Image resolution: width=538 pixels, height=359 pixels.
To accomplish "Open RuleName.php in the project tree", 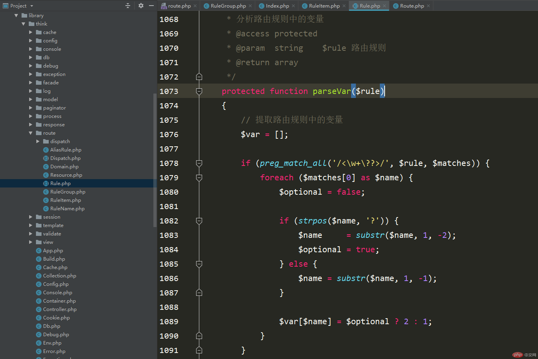I will pyautogui.click(x=67, y=209).
